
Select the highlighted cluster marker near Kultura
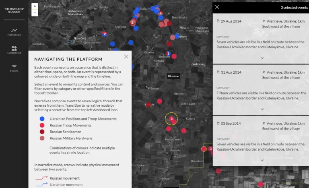(171, 119)
